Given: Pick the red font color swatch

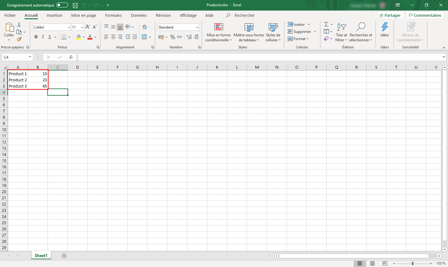Looking at the screenshot, I should click(90, 39).
